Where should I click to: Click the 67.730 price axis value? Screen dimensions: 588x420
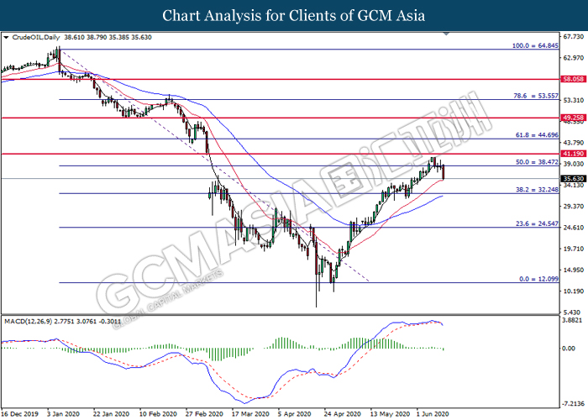pyautogui.click(x=574, y=36)
